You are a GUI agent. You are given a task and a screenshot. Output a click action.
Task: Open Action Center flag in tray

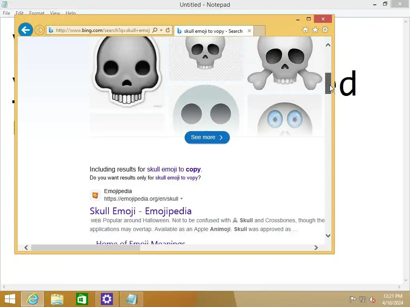point(353,299)
